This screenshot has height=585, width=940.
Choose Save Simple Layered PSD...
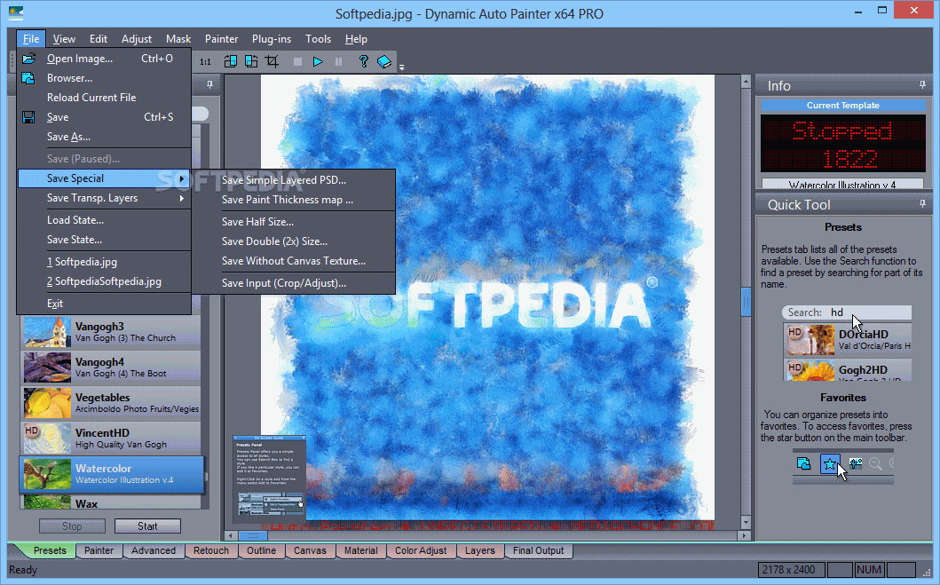pos(293,180)
